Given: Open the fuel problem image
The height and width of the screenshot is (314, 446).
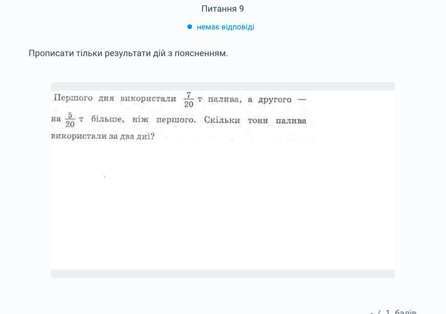Looking at the screenshot, I should click(x=222, y=180).
